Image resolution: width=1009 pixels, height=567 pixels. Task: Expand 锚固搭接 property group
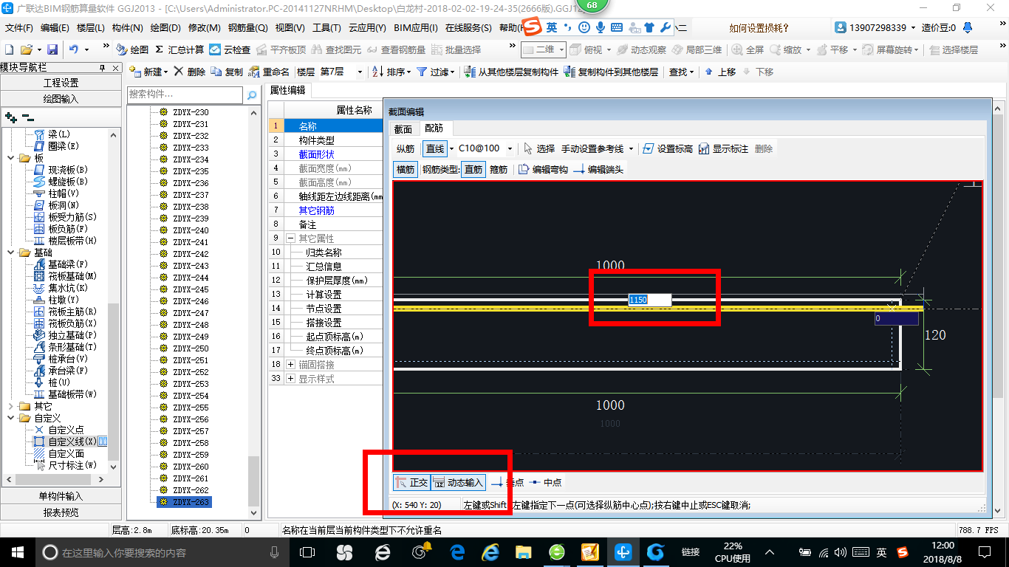click(x=291, y=365)
